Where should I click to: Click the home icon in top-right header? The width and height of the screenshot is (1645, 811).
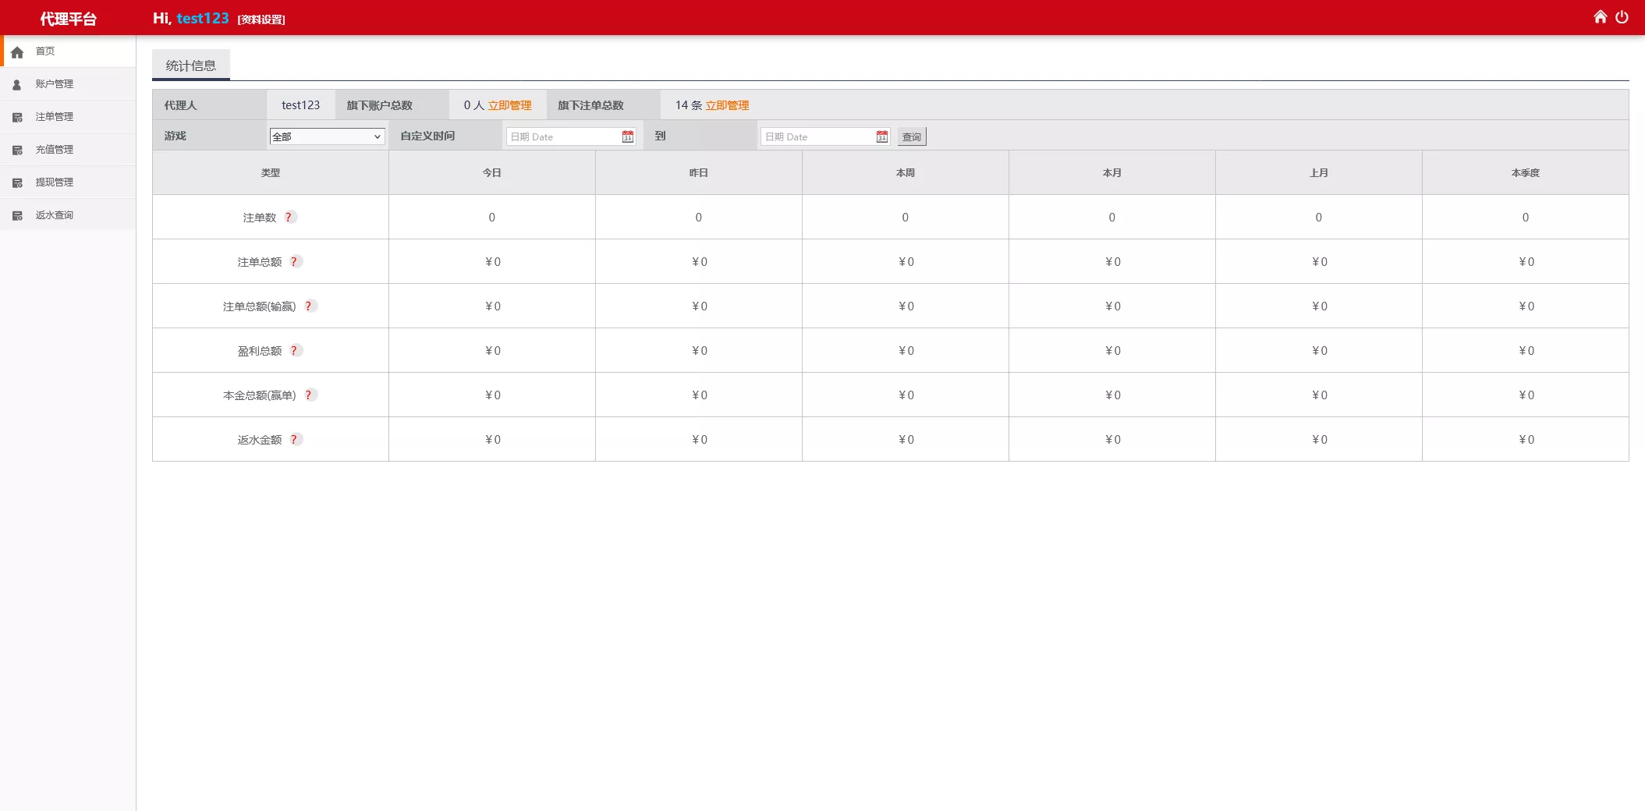[x=1600, y=17]
